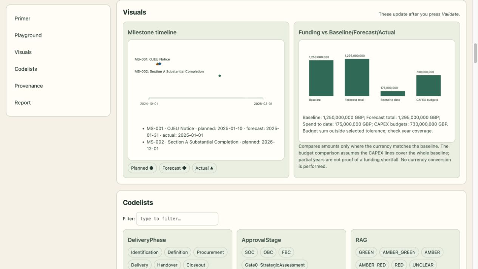Click the RED RAG chip
The image size is (478, 269).
point(399,265)
